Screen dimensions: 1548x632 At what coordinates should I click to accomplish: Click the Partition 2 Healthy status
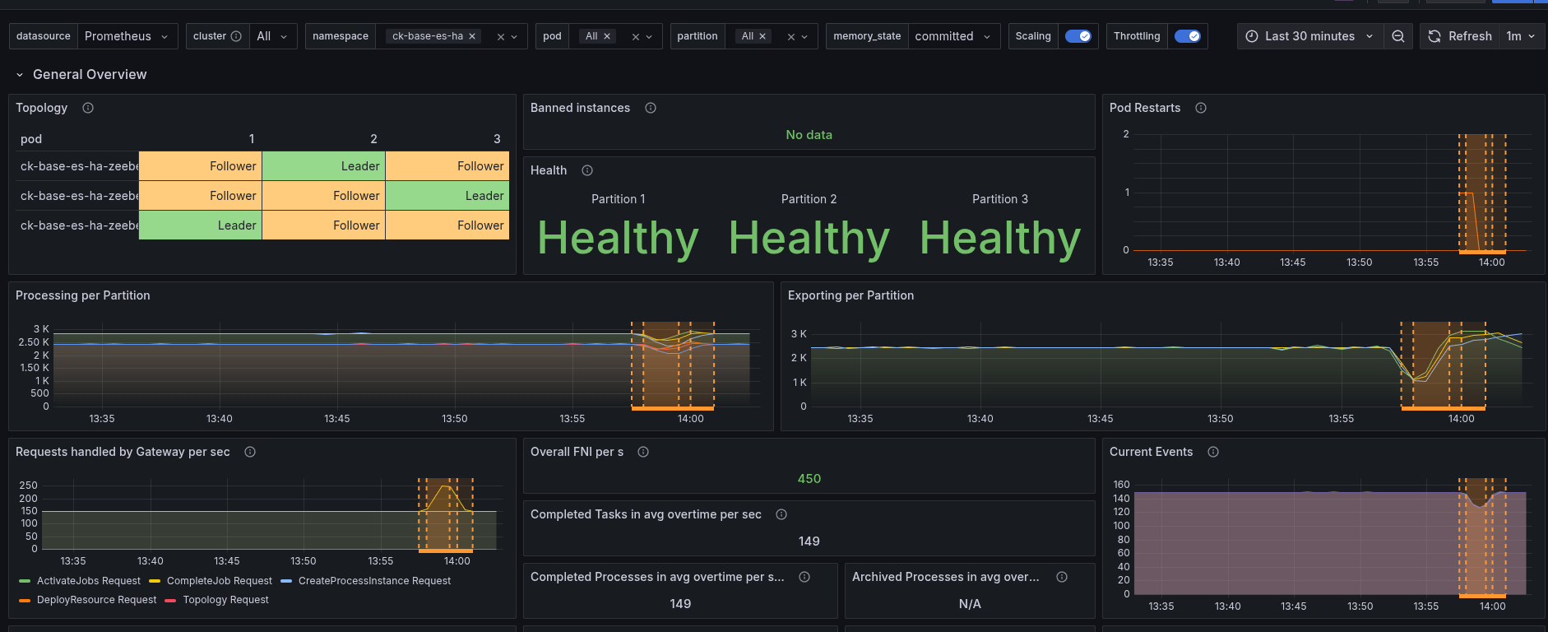coord(809,239)
